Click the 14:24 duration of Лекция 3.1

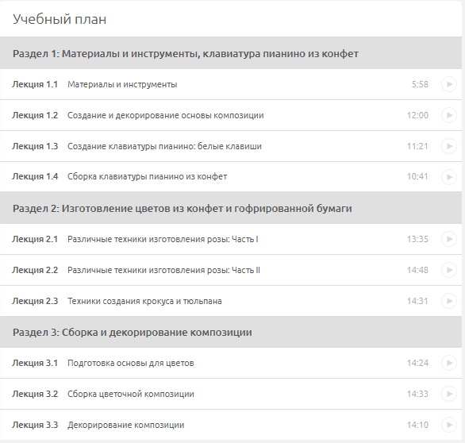point(417,363)
